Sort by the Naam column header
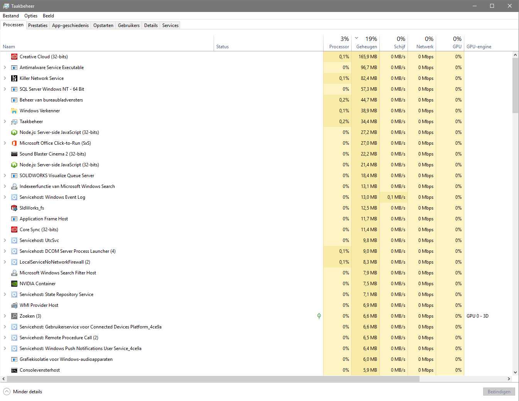519x401 pixels. click(x=107, y=43)
